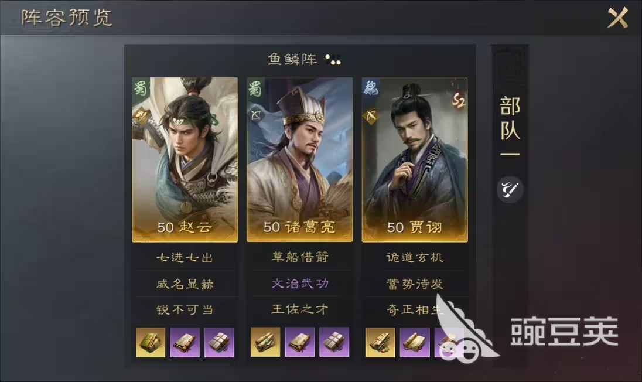Open the 诸葛亮 hero card

300,160
